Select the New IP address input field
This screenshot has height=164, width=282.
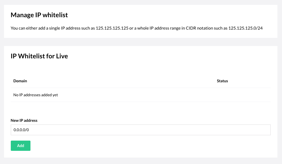[x=141, y=130]
